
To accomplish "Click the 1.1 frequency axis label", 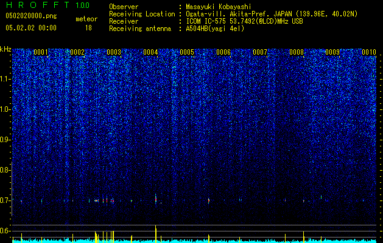I will pos(5,79).
